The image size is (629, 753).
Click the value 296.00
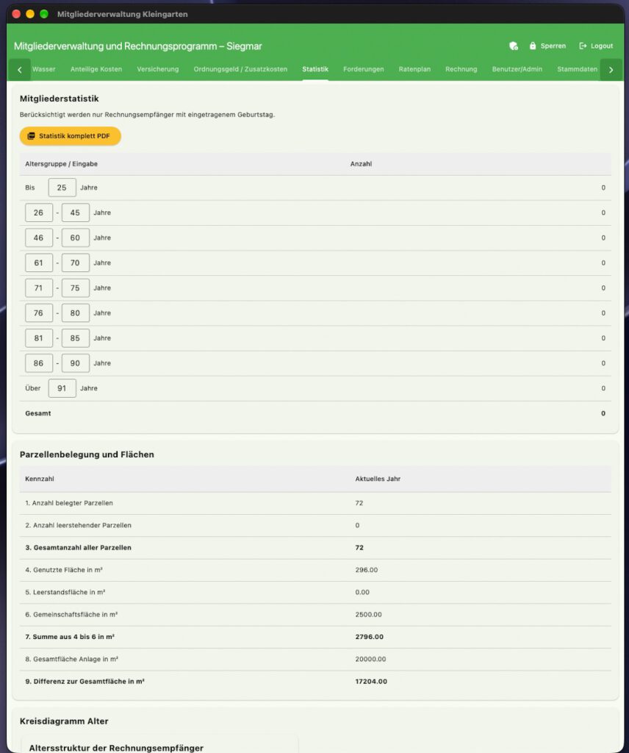pyautogui.click(x=367, y=570)
